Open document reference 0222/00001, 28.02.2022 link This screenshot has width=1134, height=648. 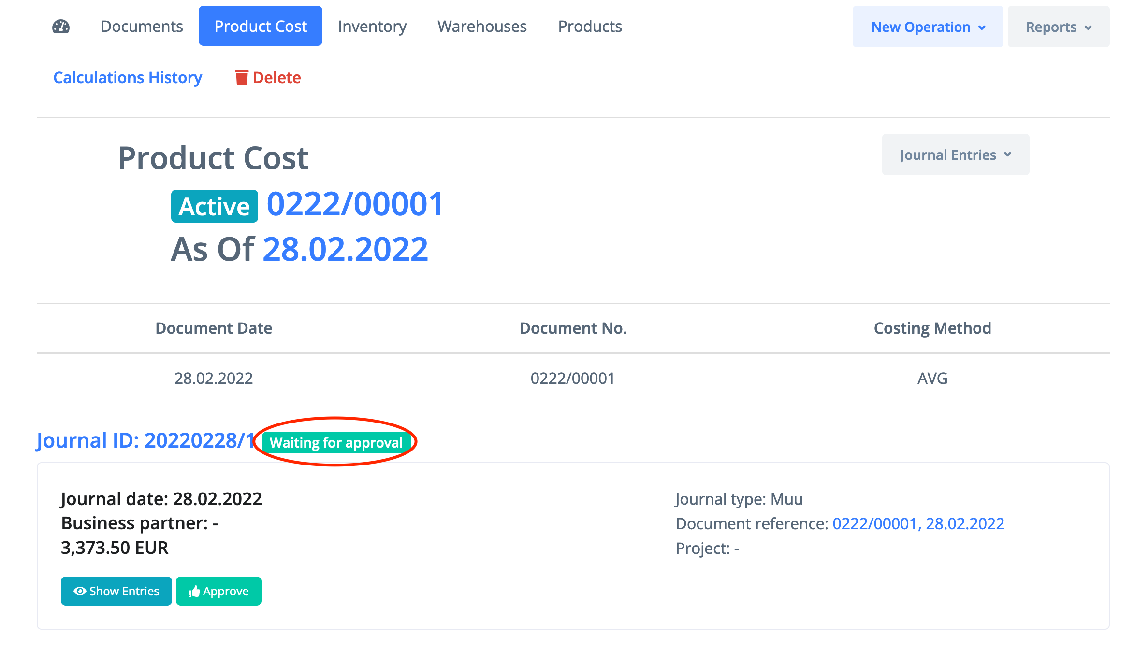pyautogui.click(x=918, y=523)
